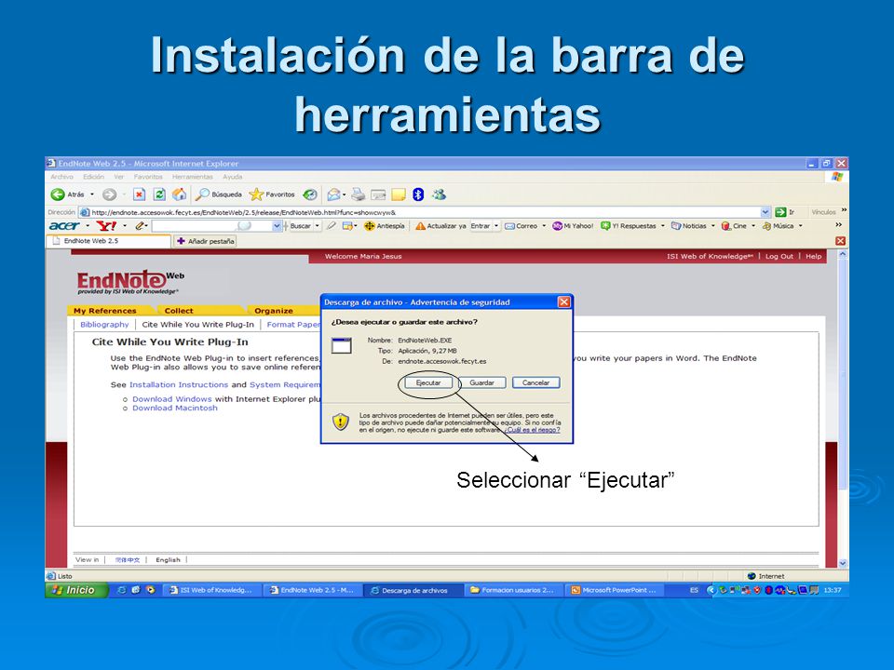Click the Download Macintosh link

click(175, 408)
